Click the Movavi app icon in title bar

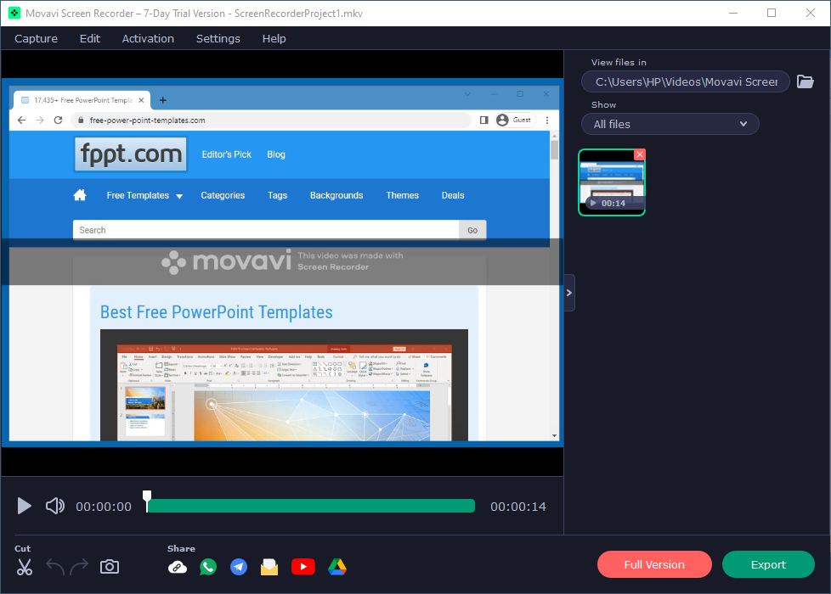tap(14, 14)
